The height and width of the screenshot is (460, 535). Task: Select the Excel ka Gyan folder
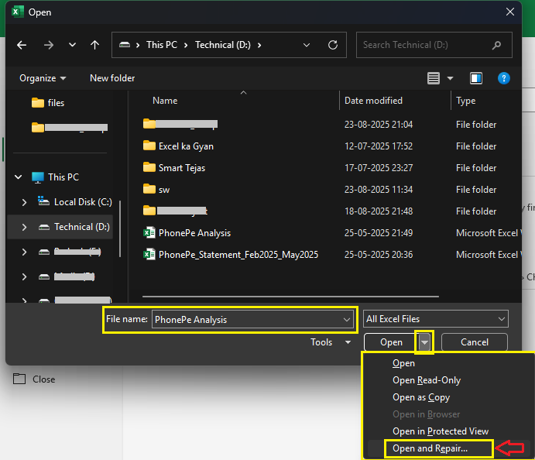[186, 146]
